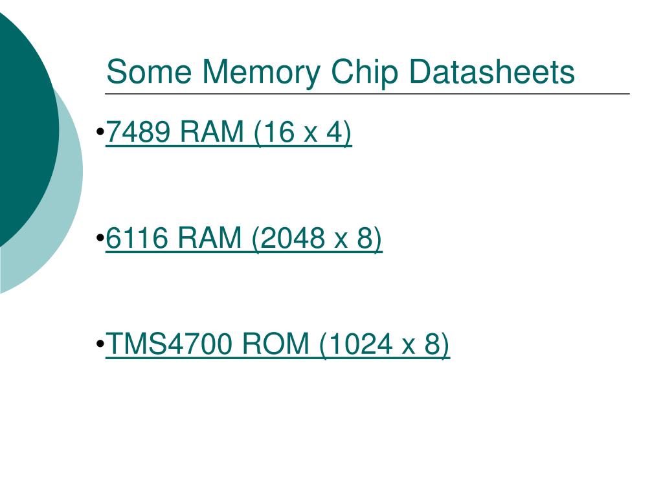
Task: Click the word Memory in the title
Action: coord(262,72)
